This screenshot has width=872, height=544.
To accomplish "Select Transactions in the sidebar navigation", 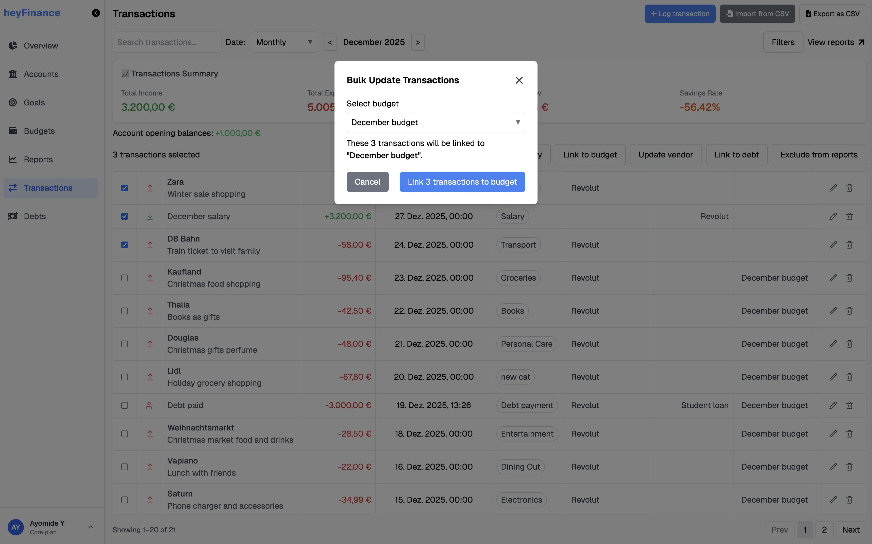I will (48, 187).
